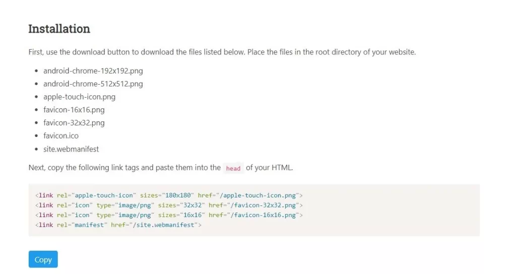The height and width of the screenshot is (278, 516).
Task: Select android-chrome-192x192.png list item
Action: point(93,71)
